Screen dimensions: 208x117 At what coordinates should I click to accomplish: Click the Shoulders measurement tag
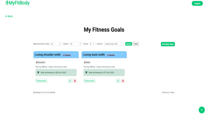pyautogui.click(x=40, y=62)
